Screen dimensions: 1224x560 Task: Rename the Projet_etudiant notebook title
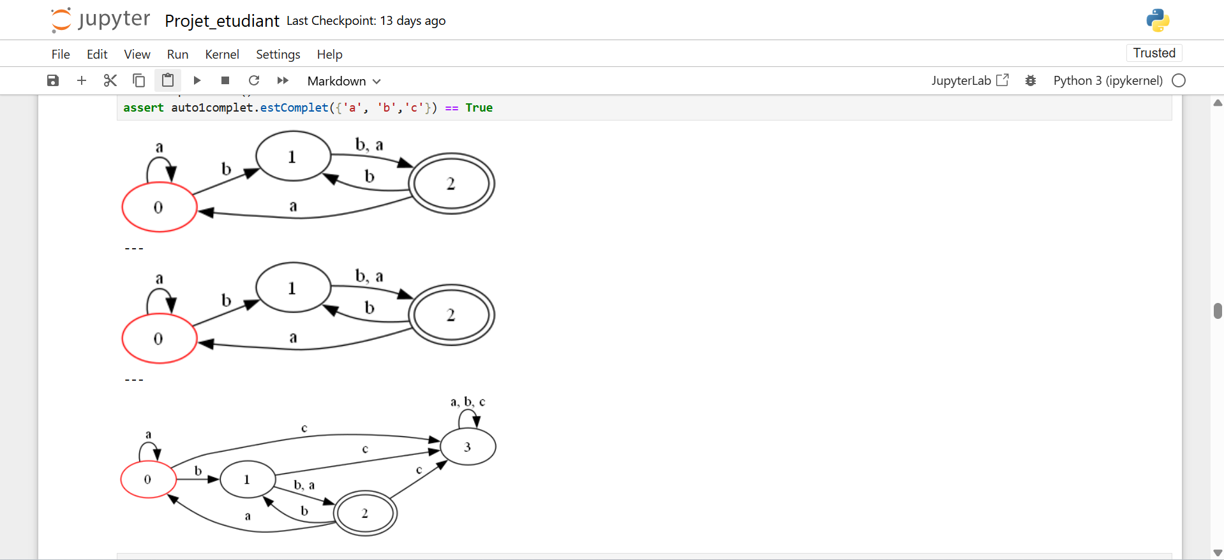[222, 21]
